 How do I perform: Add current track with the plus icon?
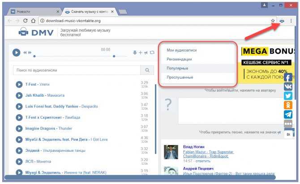[x=141, y=52]
